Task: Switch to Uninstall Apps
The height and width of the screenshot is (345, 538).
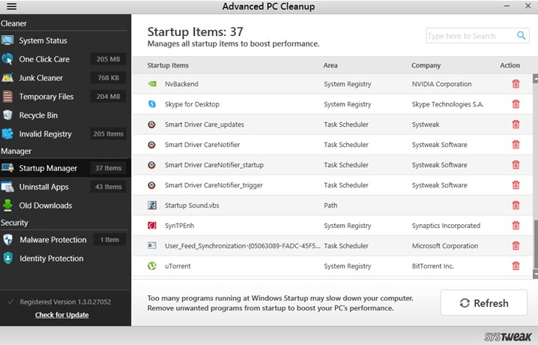Action: [x=44, y=187]
